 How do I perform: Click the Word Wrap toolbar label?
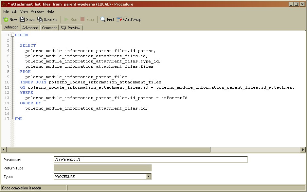tap(132, 20)
